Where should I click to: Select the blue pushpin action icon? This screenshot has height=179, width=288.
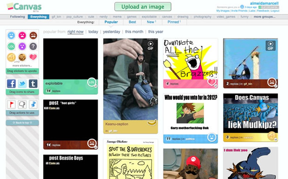point(33,105)
